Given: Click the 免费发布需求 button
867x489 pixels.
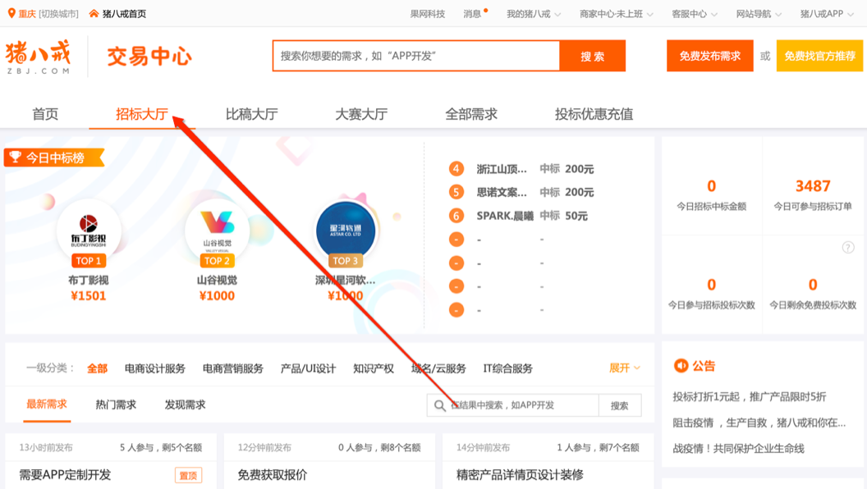Looking at the screenshot, I should coord(710,56).
